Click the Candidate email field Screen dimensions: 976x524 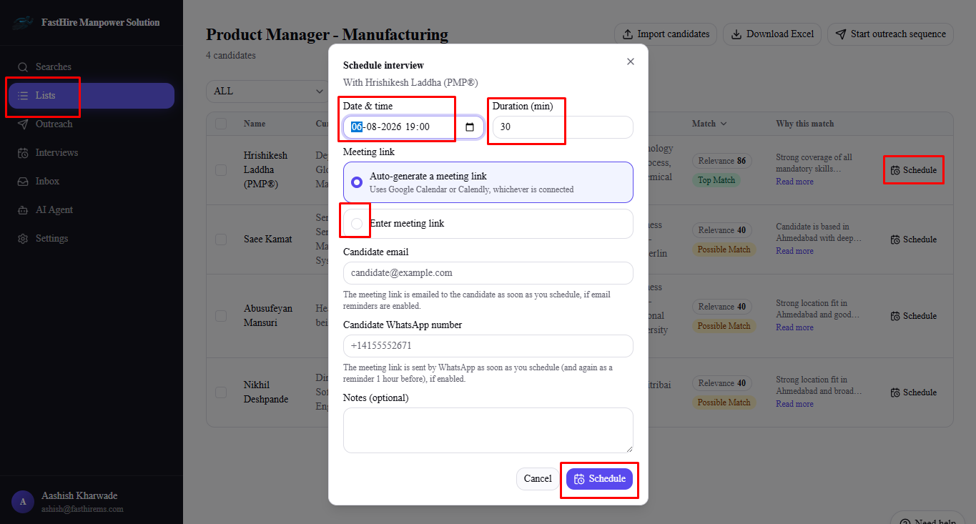(x=488, y=273)
